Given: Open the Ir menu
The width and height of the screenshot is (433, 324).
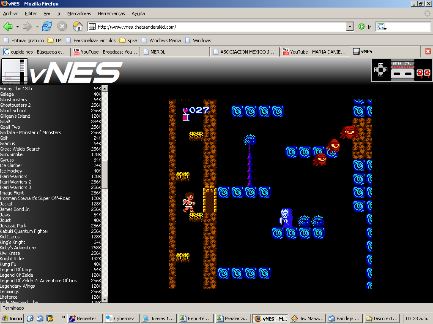Looking at the screenshot, I should [59, 13].
